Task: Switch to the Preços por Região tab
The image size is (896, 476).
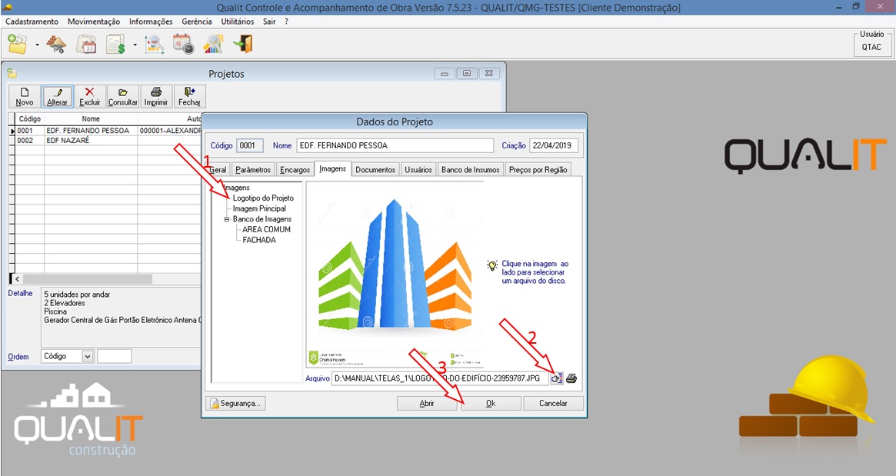Action: (538, 170)
